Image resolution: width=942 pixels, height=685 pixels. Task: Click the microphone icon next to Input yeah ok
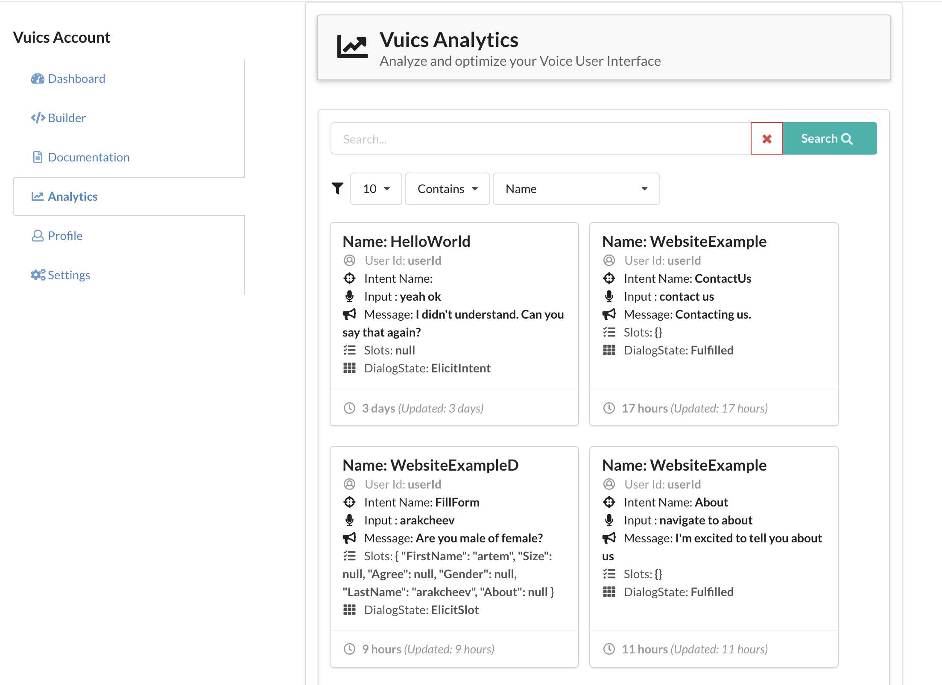coord(350,296)
